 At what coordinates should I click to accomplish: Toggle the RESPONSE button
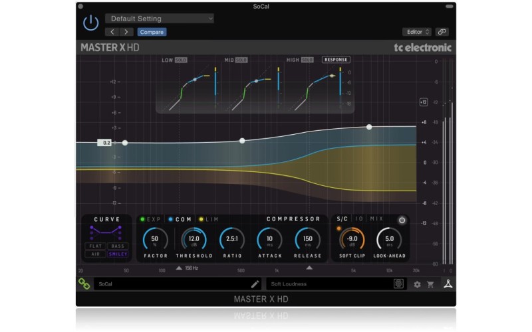(x=336, y=60)
